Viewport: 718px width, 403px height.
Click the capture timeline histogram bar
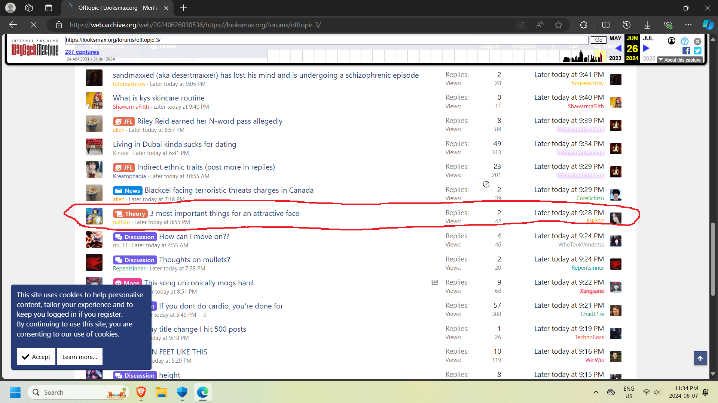[x=584, y=56]
